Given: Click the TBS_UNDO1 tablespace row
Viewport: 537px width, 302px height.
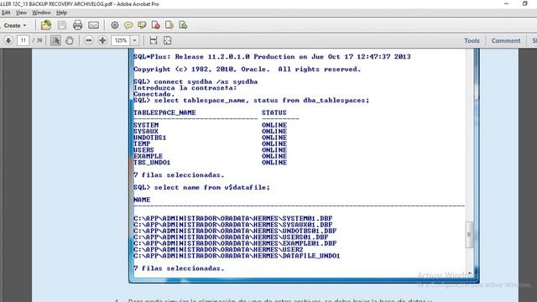Looking at the screenshot, I should tap(210, 162).
